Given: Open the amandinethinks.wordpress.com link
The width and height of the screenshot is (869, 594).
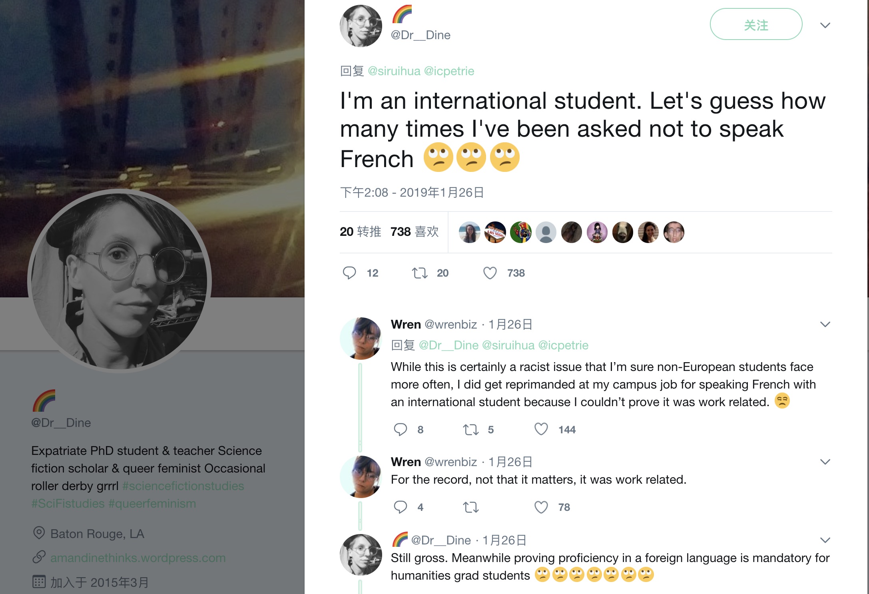Looking at the screenshot, I should tap(138, 558).
